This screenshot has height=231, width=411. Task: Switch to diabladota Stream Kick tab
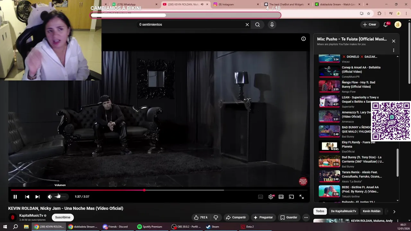[x=337, y=4]
